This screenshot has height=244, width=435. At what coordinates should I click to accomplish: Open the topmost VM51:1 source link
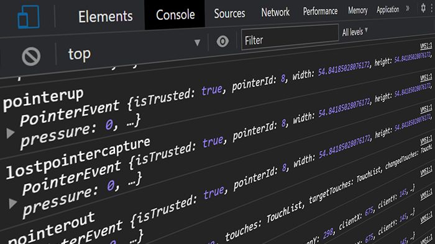[x=426, y=46]
